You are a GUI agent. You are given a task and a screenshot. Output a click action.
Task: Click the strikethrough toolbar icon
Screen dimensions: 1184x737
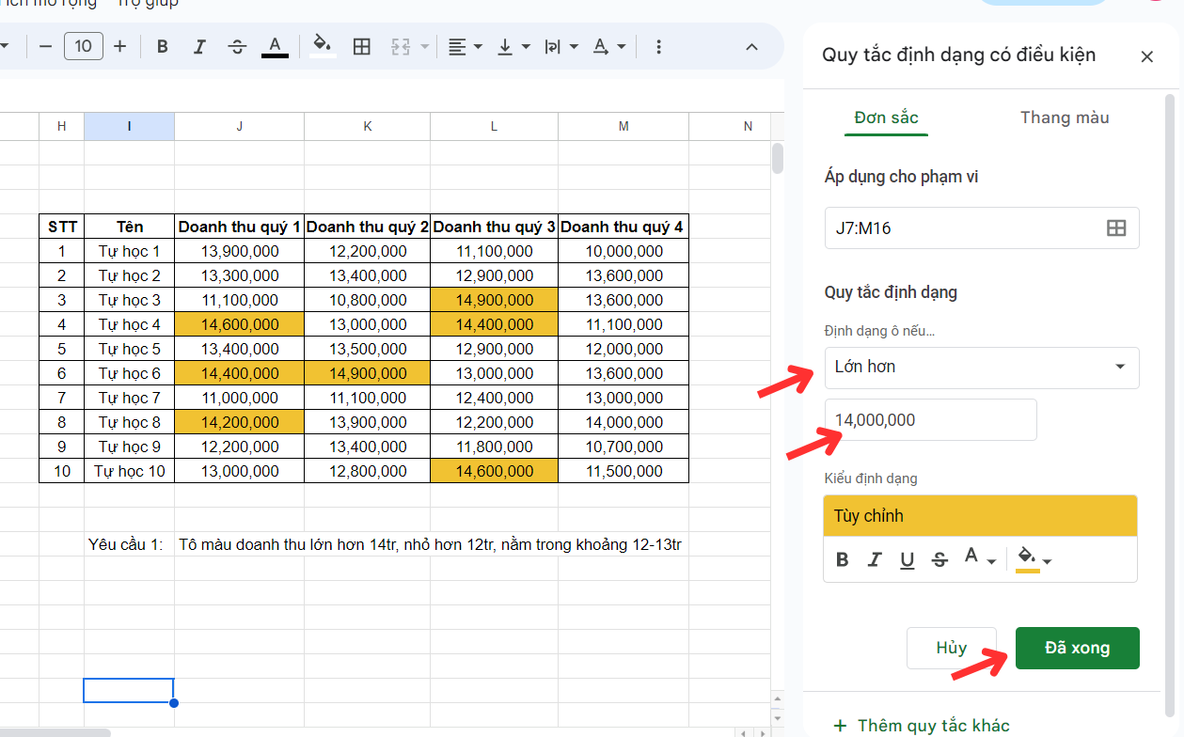(237, 47)
